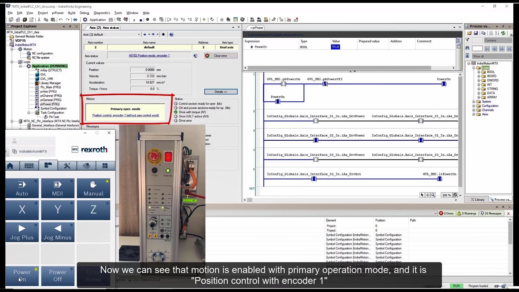Screen dimensions: 519x292
Task: Expand the Channels folder in Process variables
Action: click(x=474, y=110)
